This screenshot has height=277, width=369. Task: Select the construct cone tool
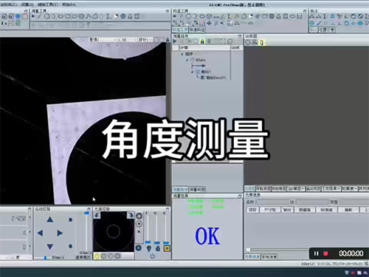point(278,16)
